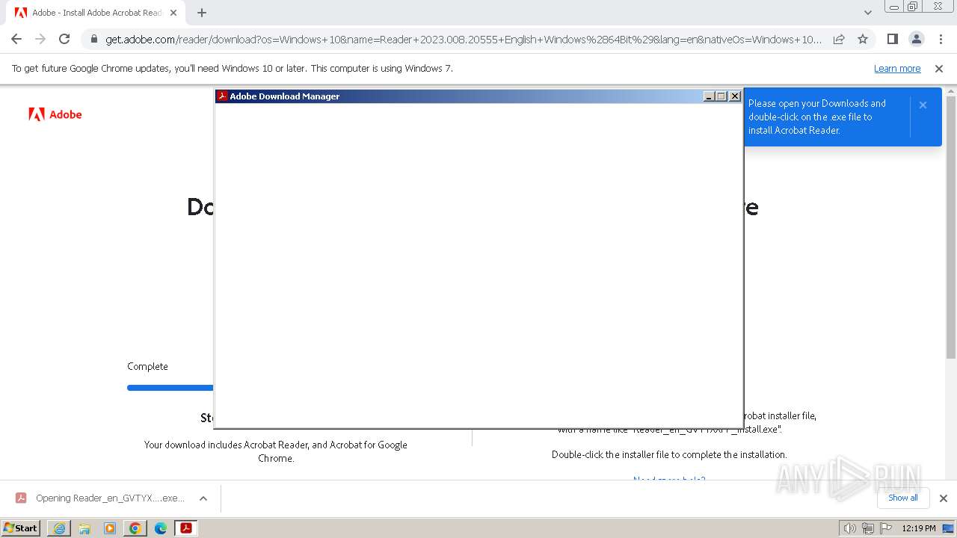Open the Chrome side panel

(892, 39)
